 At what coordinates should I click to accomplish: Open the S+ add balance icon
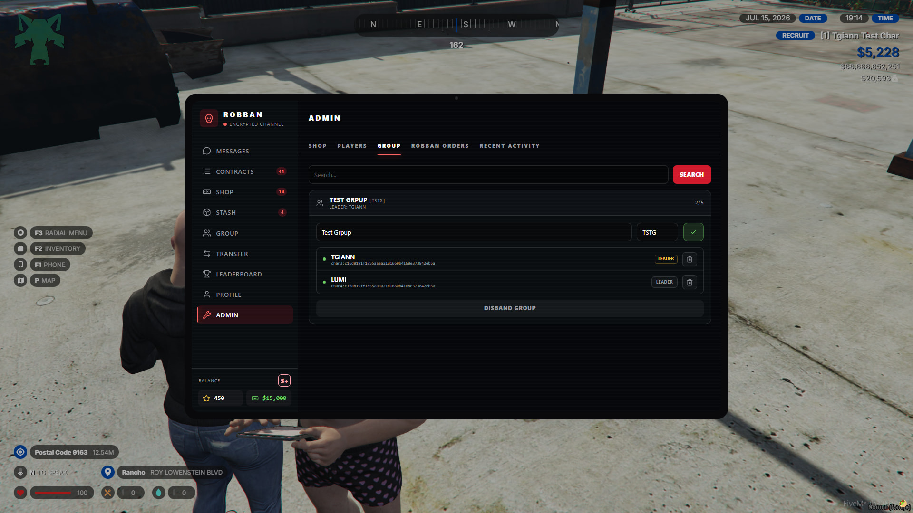[284, 380]
